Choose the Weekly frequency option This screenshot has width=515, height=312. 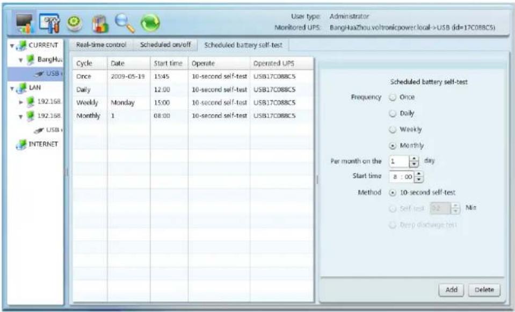[393, 129]
